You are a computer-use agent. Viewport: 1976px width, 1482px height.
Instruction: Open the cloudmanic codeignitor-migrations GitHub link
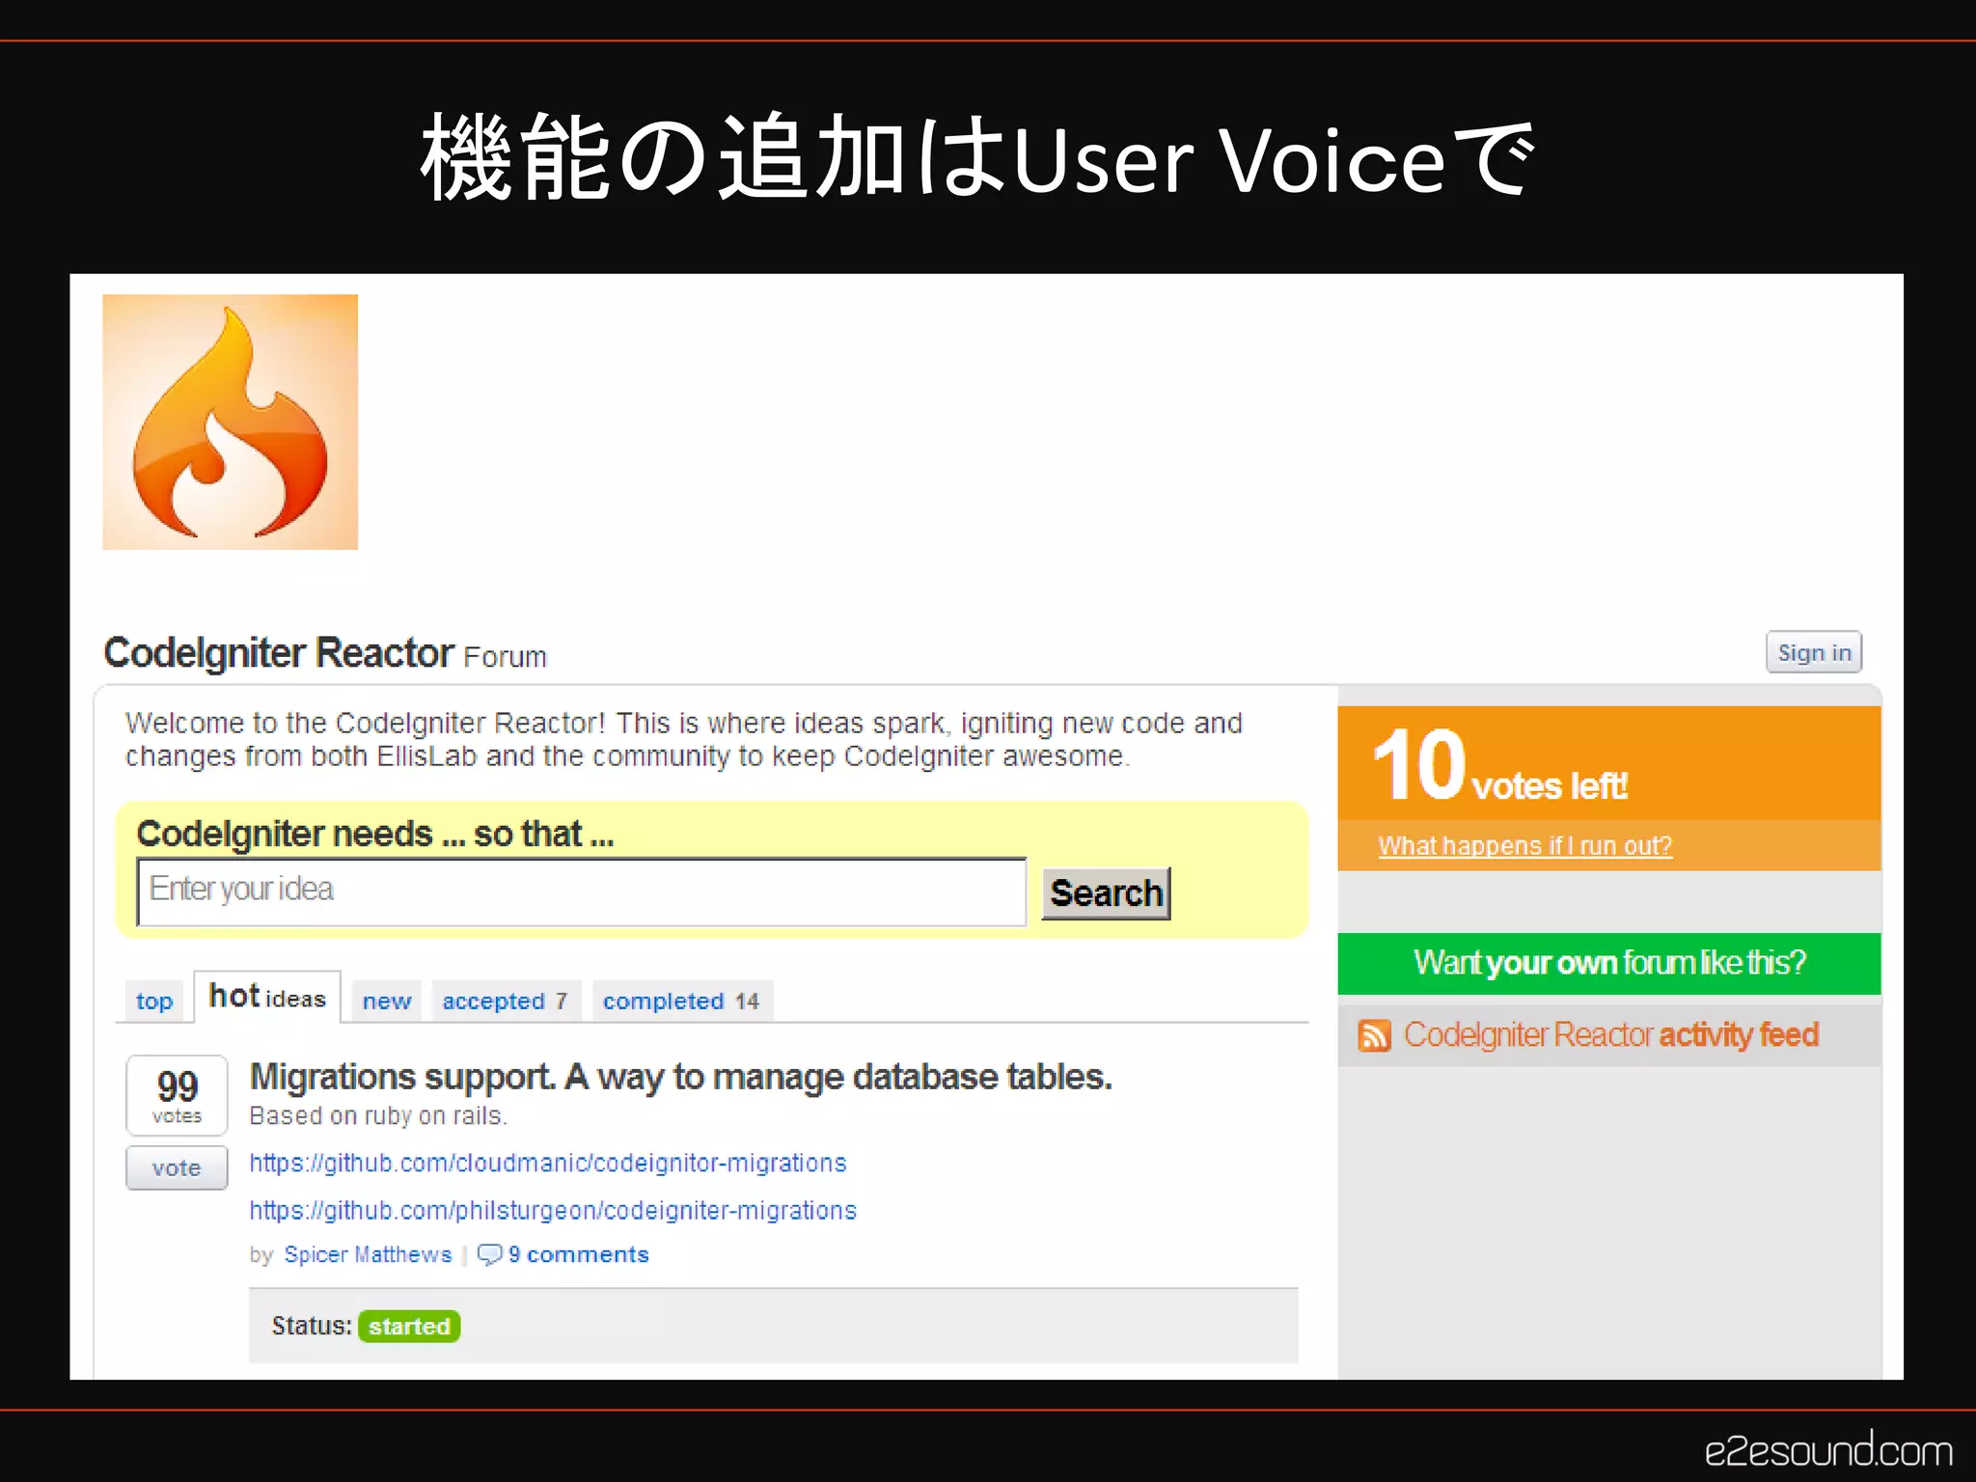[548, 1163]
